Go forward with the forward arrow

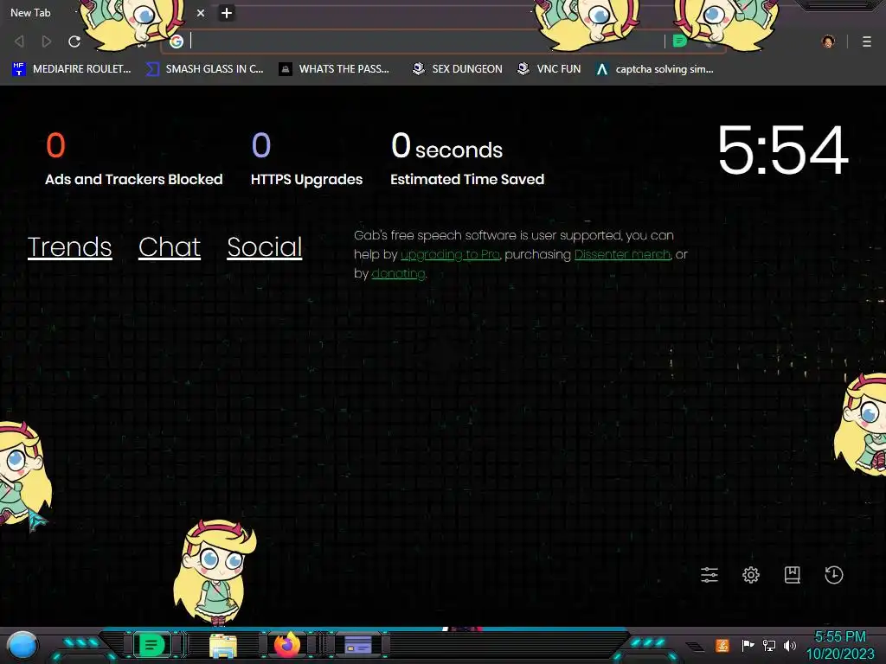tap(47, 41)
